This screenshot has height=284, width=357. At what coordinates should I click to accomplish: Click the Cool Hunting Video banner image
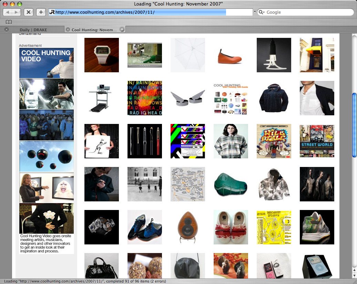[47, 63]
